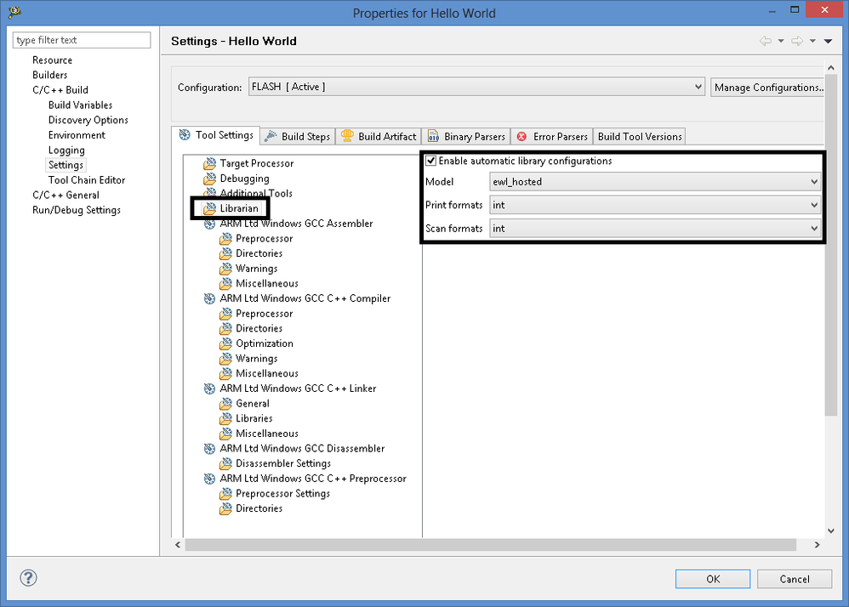The image size is (849, 607).
Task: Open forward history dropdown arrow
Action: [812, 41]
